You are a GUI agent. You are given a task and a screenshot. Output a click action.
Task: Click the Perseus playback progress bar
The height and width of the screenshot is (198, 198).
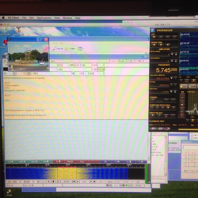188,129
